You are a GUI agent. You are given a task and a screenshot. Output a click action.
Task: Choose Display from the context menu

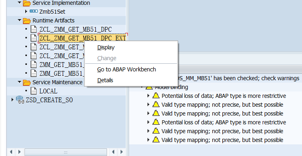[x=106, y=47]
